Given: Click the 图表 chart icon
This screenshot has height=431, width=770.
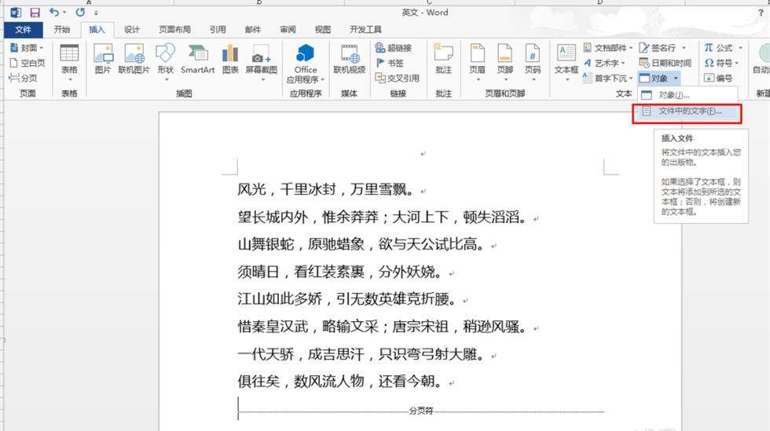Looking at the screenshot, I should coord(229,59).
